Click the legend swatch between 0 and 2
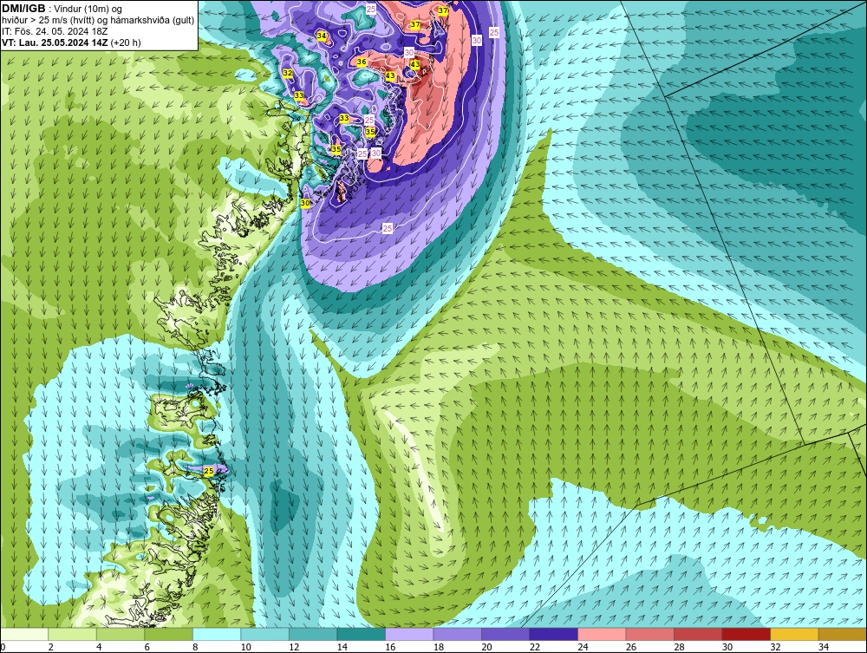This screenshot has width=867, height=653. tap(24, 634)
